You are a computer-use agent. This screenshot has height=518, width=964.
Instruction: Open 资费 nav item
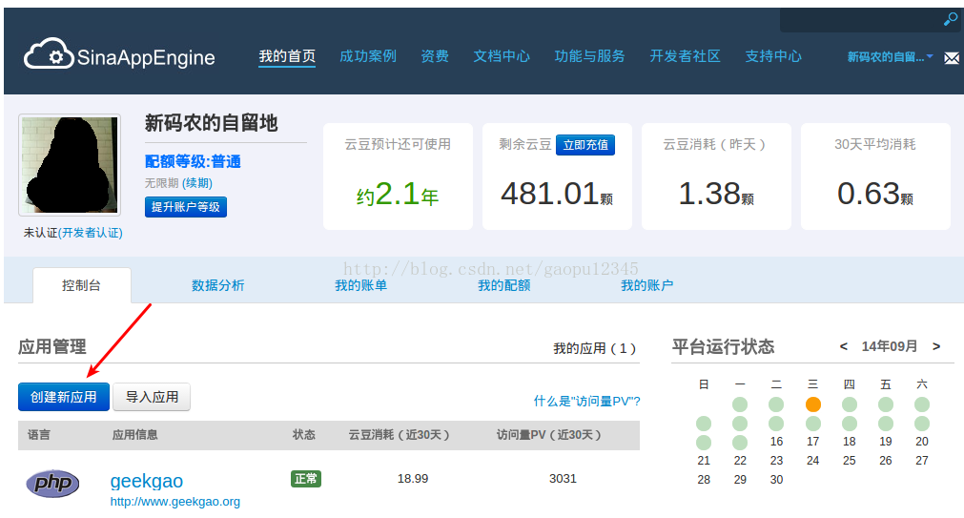435,56
